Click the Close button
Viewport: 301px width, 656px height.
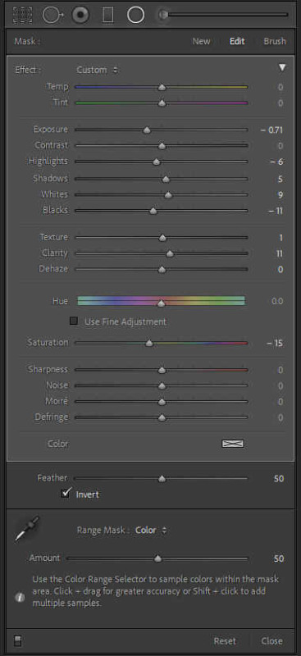pyautogui.click(x=271, y=641)
